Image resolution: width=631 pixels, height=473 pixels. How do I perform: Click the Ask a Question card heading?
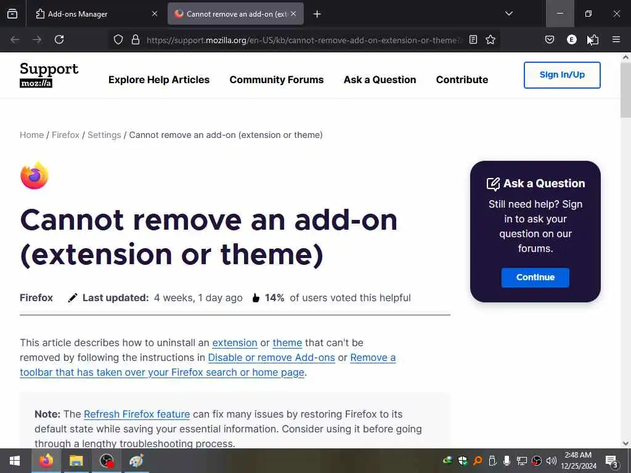[535, 184]
